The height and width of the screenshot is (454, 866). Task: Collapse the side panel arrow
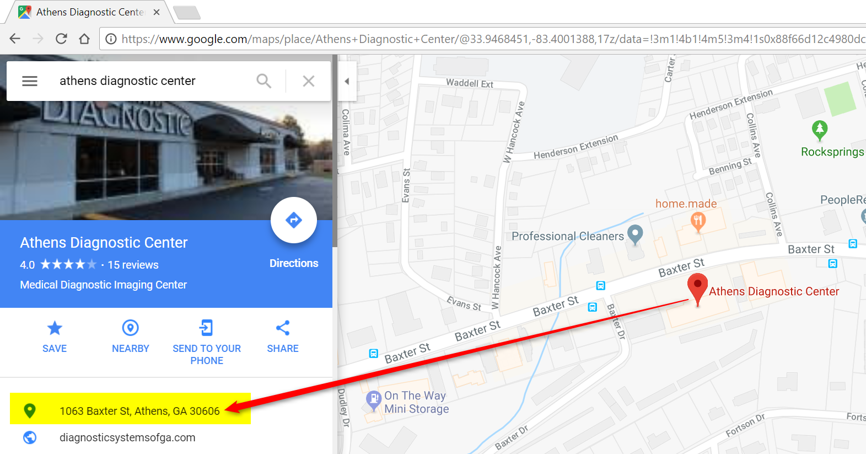coord(347,81)
